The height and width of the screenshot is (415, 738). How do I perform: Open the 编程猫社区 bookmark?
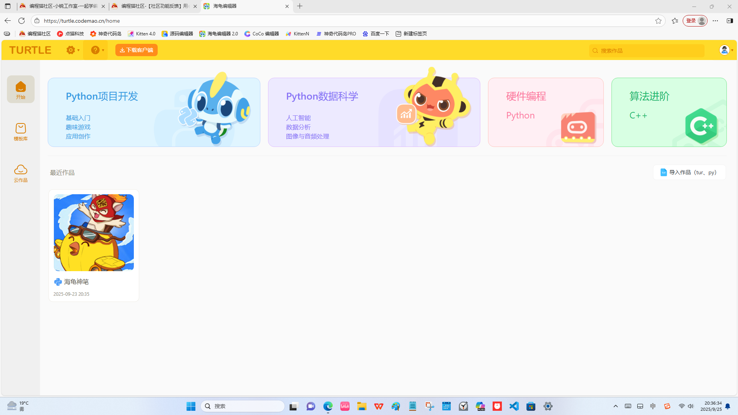35,34
